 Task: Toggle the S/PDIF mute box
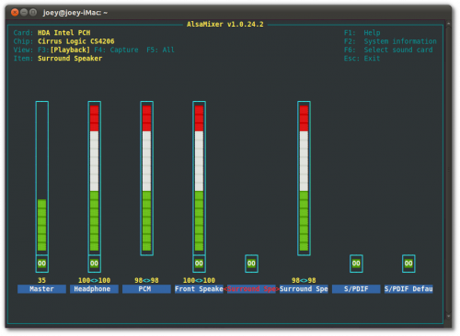point(356,263)
